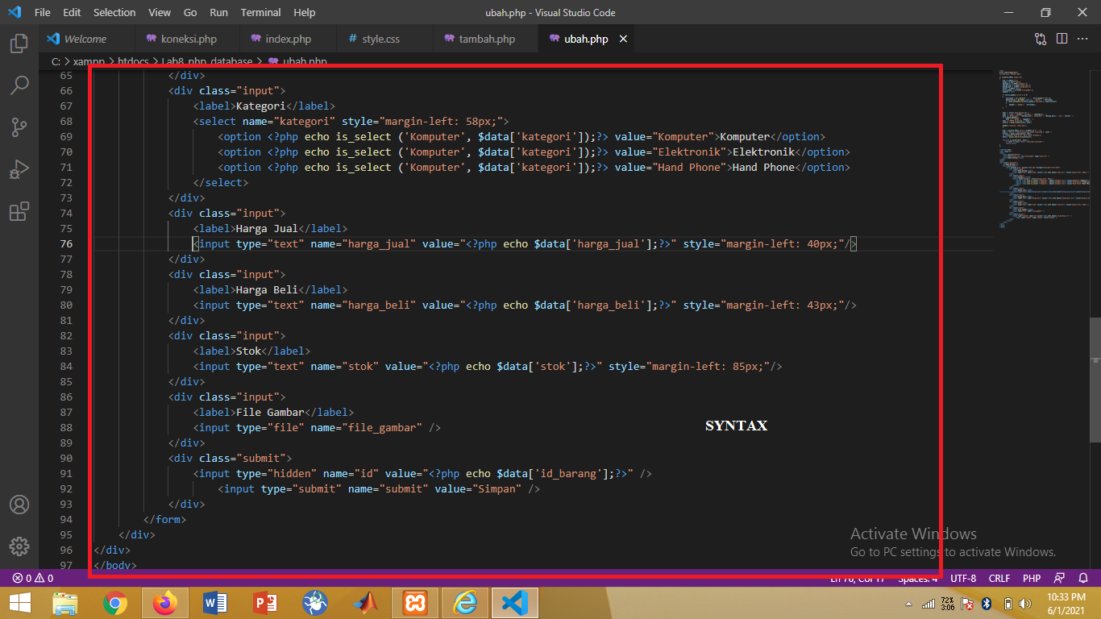
Task: Change file encoding by clicking UTF-8
Action: (x=962, y=578)
